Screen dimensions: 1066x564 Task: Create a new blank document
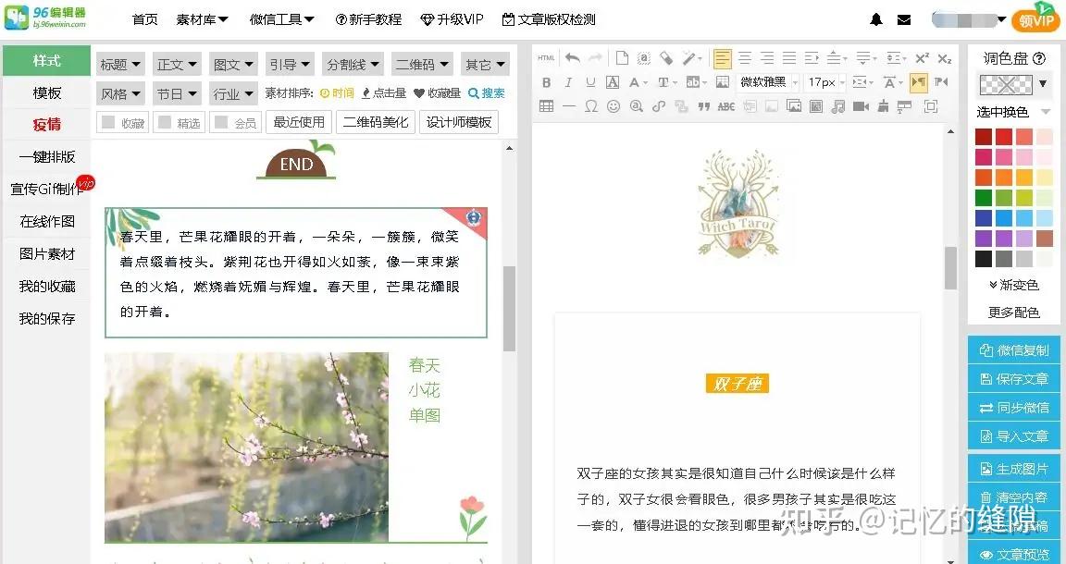[622, 58]
